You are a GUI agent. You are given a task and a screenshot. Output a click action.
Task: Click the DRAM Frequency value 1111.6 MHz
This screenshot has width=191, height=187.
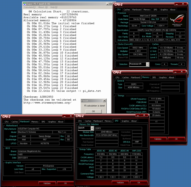[x=157, y=99]
